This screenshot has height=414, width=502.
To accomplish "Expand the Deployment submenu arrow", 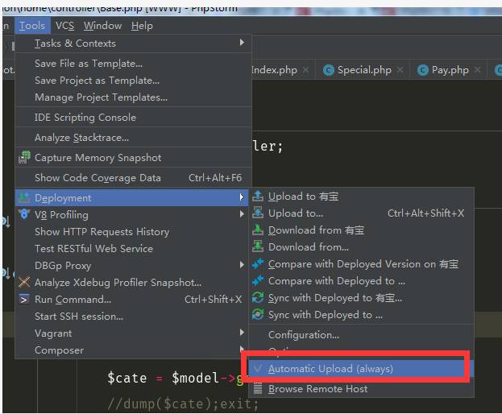I will click(242, 197).
